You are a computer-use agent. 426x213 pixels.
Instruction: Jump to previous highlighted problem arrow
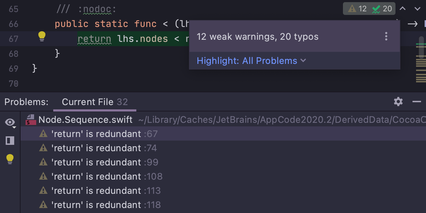(x=403, y=9)
